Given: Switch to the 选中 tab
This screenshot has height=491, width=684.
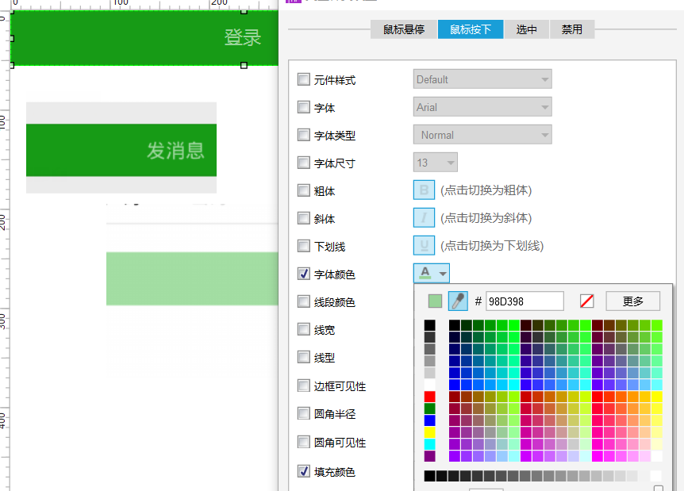Looking at the screenshot, I should pyautogui.click(x=527, y=29).
